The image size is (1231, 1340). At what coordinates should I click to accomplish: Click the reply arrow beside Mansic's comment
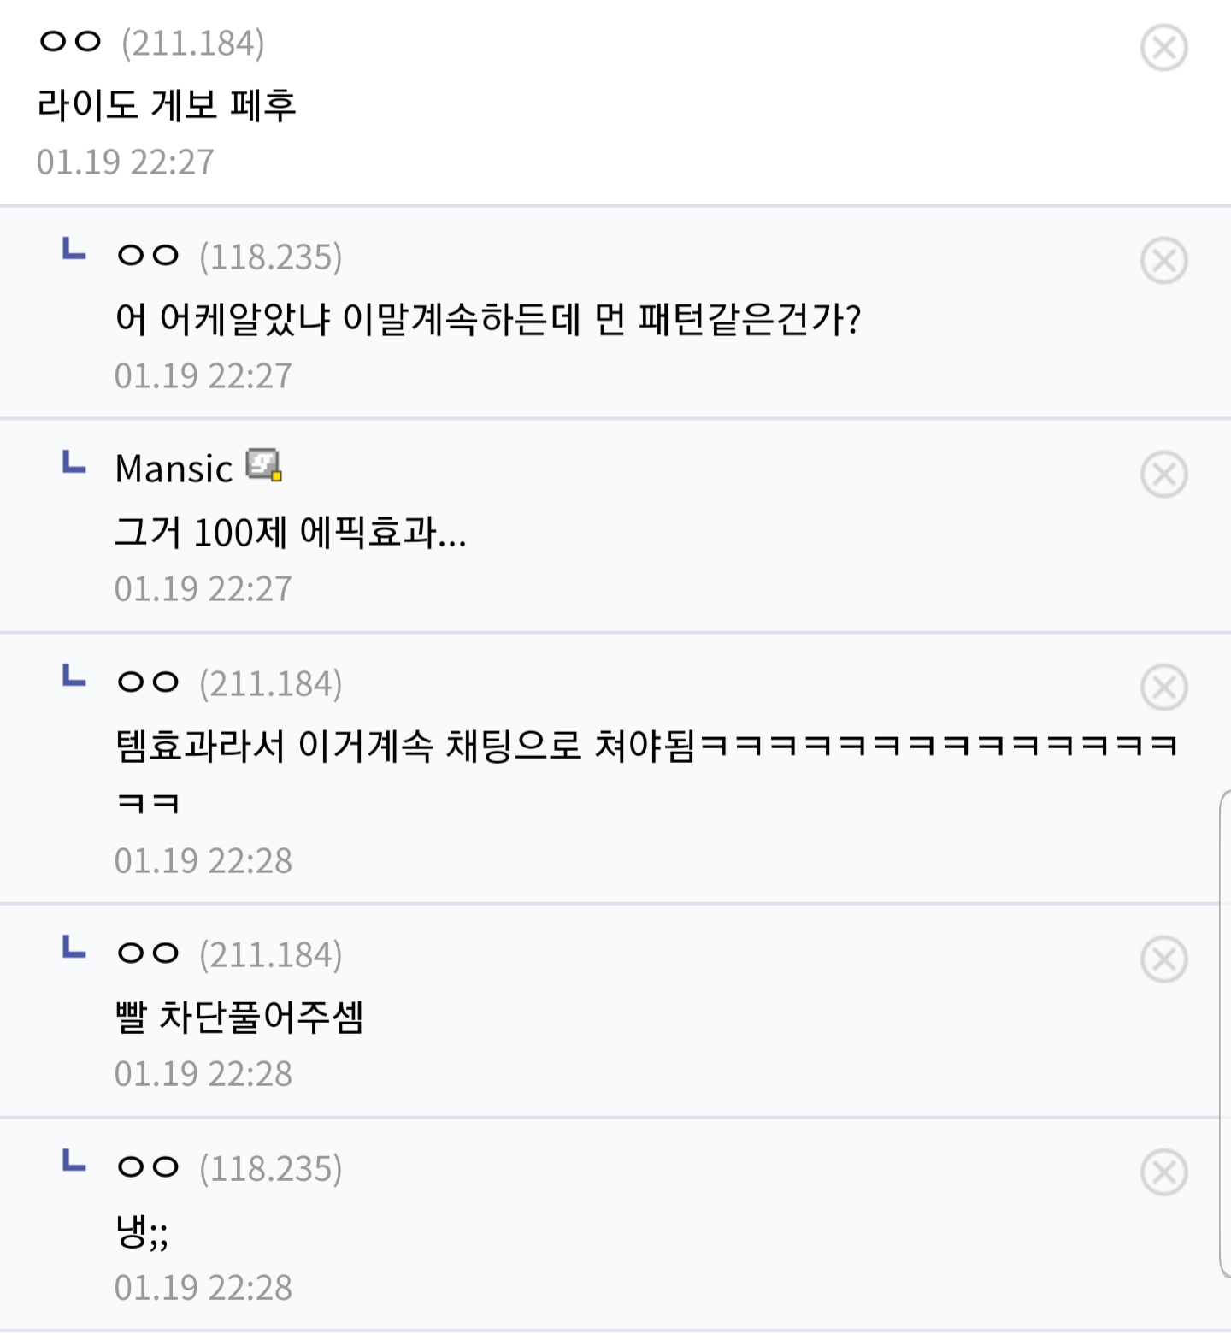[74, 463]
